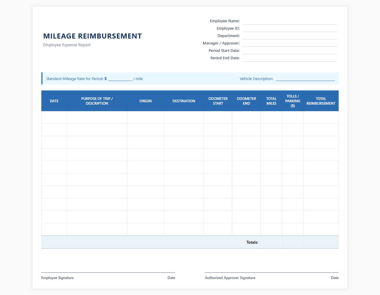Click the Totals row Total Reimbursement cell

pos(321,242)
